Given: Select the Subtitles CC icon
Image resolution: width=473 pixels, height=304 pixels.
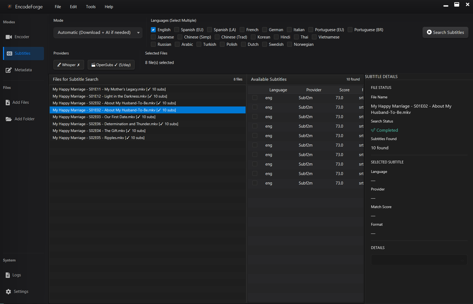Looking at the screenshot, I should 9,53.
